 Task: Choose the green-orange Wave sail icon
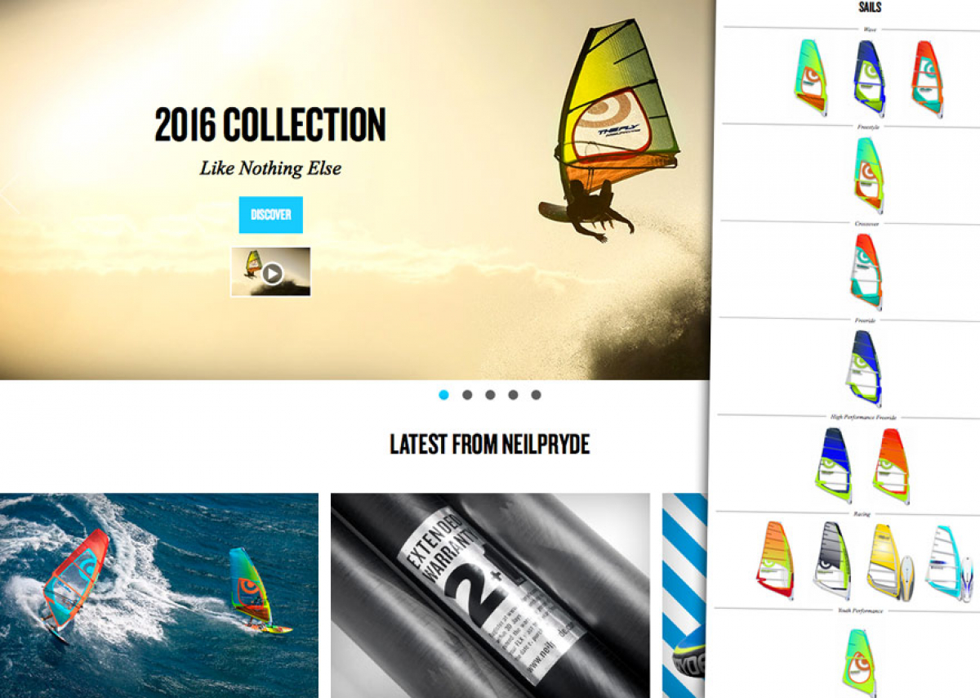(x=813, y=76)
